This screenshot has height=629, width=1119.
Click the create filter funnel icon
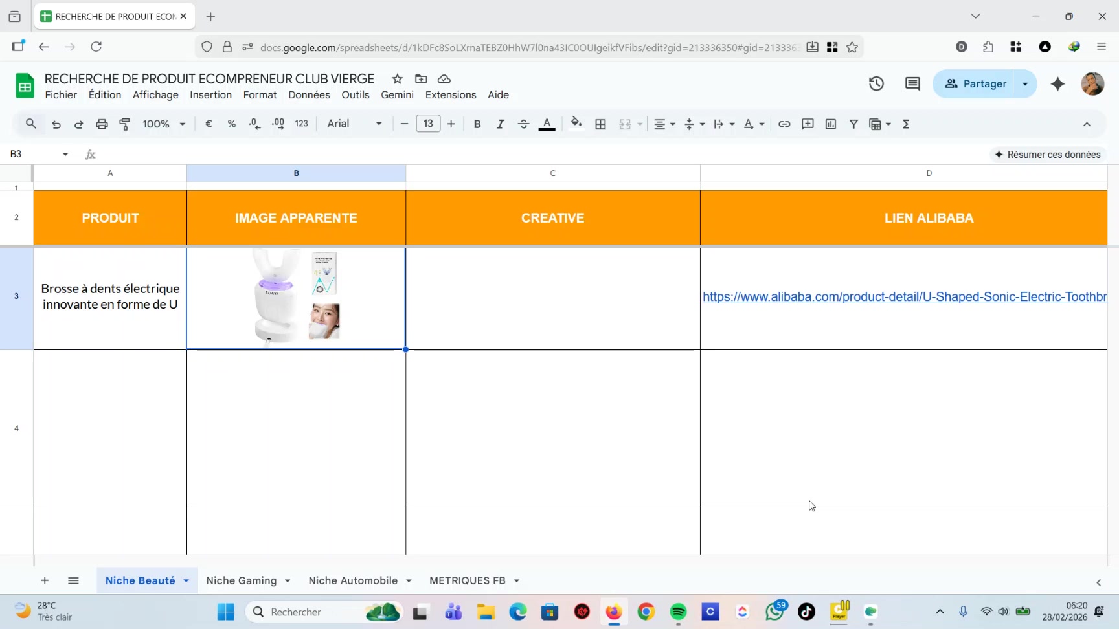(x=853, y=124)
